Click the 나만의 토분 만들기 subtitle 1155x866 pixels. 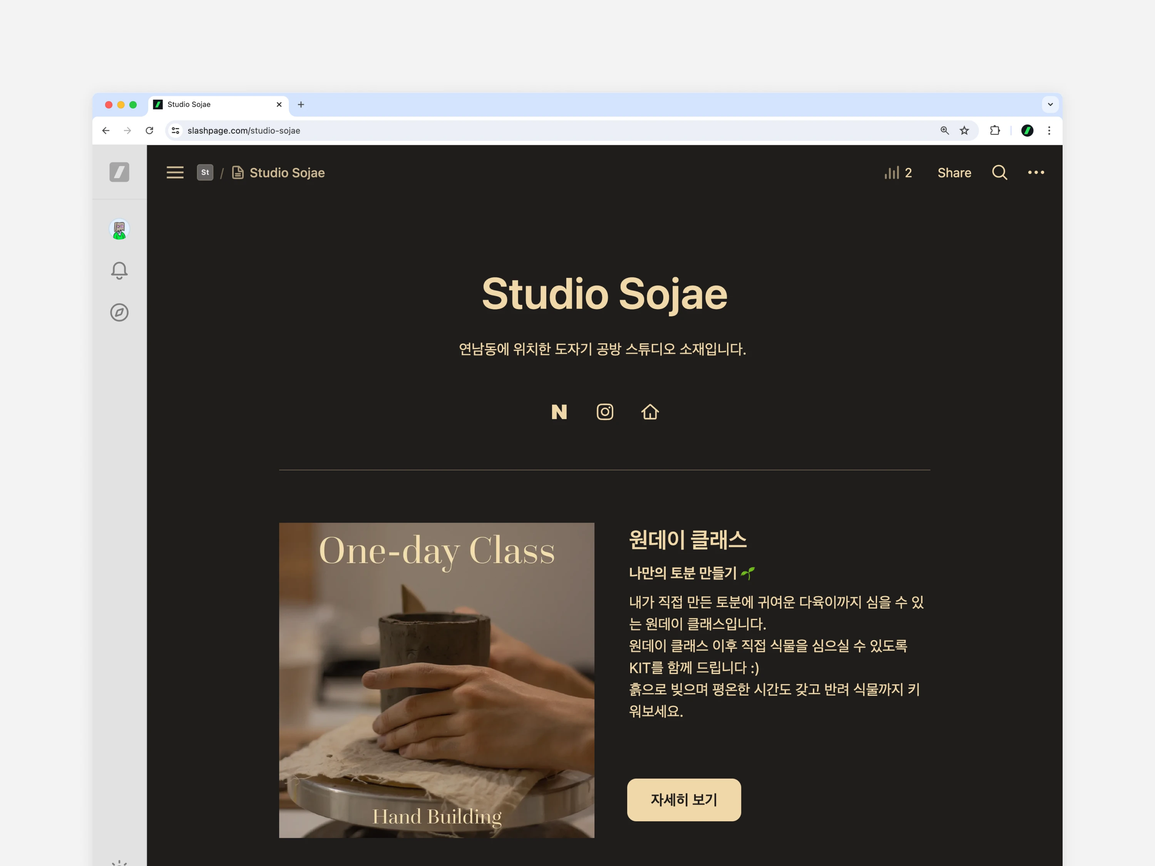[691, 573]
